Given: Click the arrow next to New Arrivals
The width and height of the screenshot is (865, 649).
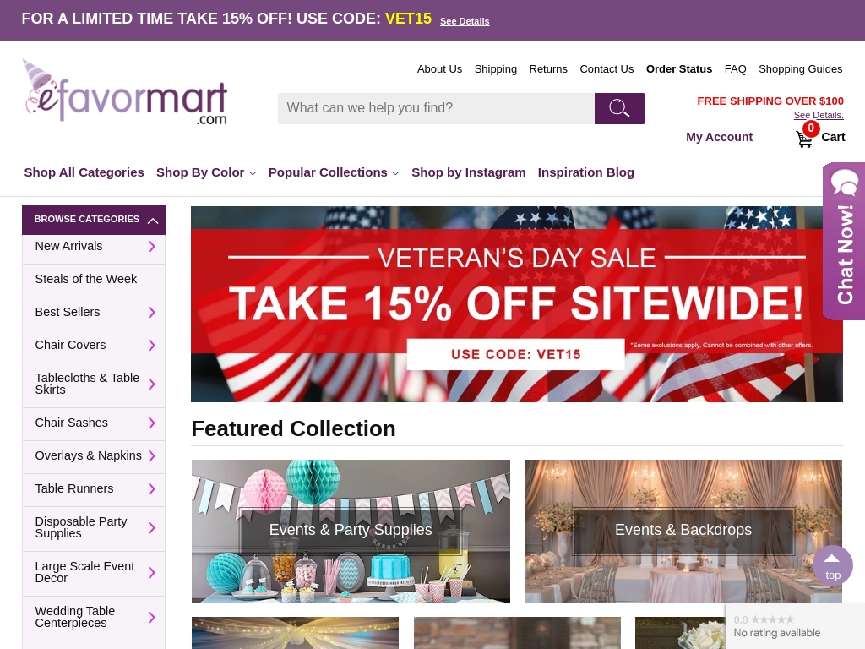Looking at the screenshot, I should (152, 246).
